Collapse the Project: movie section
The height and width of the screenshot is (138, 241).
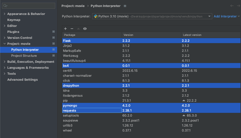[4, 44]
